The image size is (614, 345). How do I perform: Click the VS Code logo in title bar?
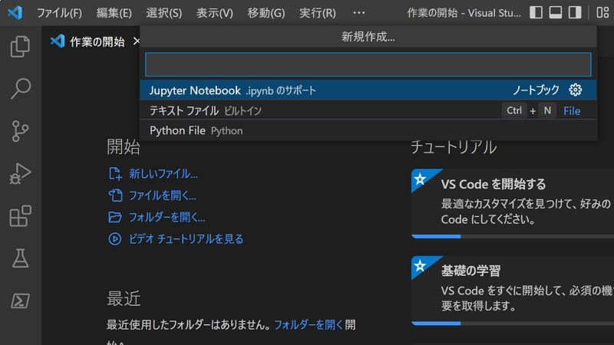[15, 13]
